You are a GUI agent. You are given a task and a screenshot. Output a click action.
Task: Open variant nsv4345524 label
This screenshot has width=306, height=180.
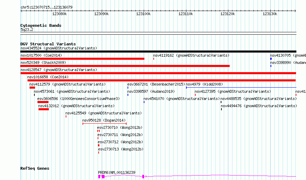coord(59,48)
